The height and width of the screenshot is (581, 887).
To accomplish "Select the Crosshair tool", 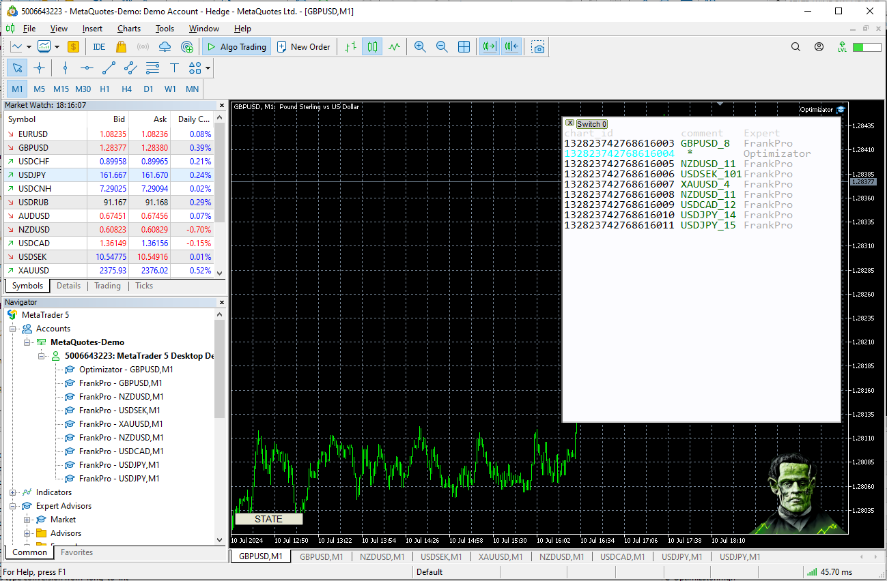I will (40, 68).
